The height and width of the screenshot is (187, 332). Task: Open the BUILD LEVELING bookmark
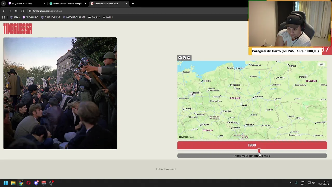click(50, 17)
